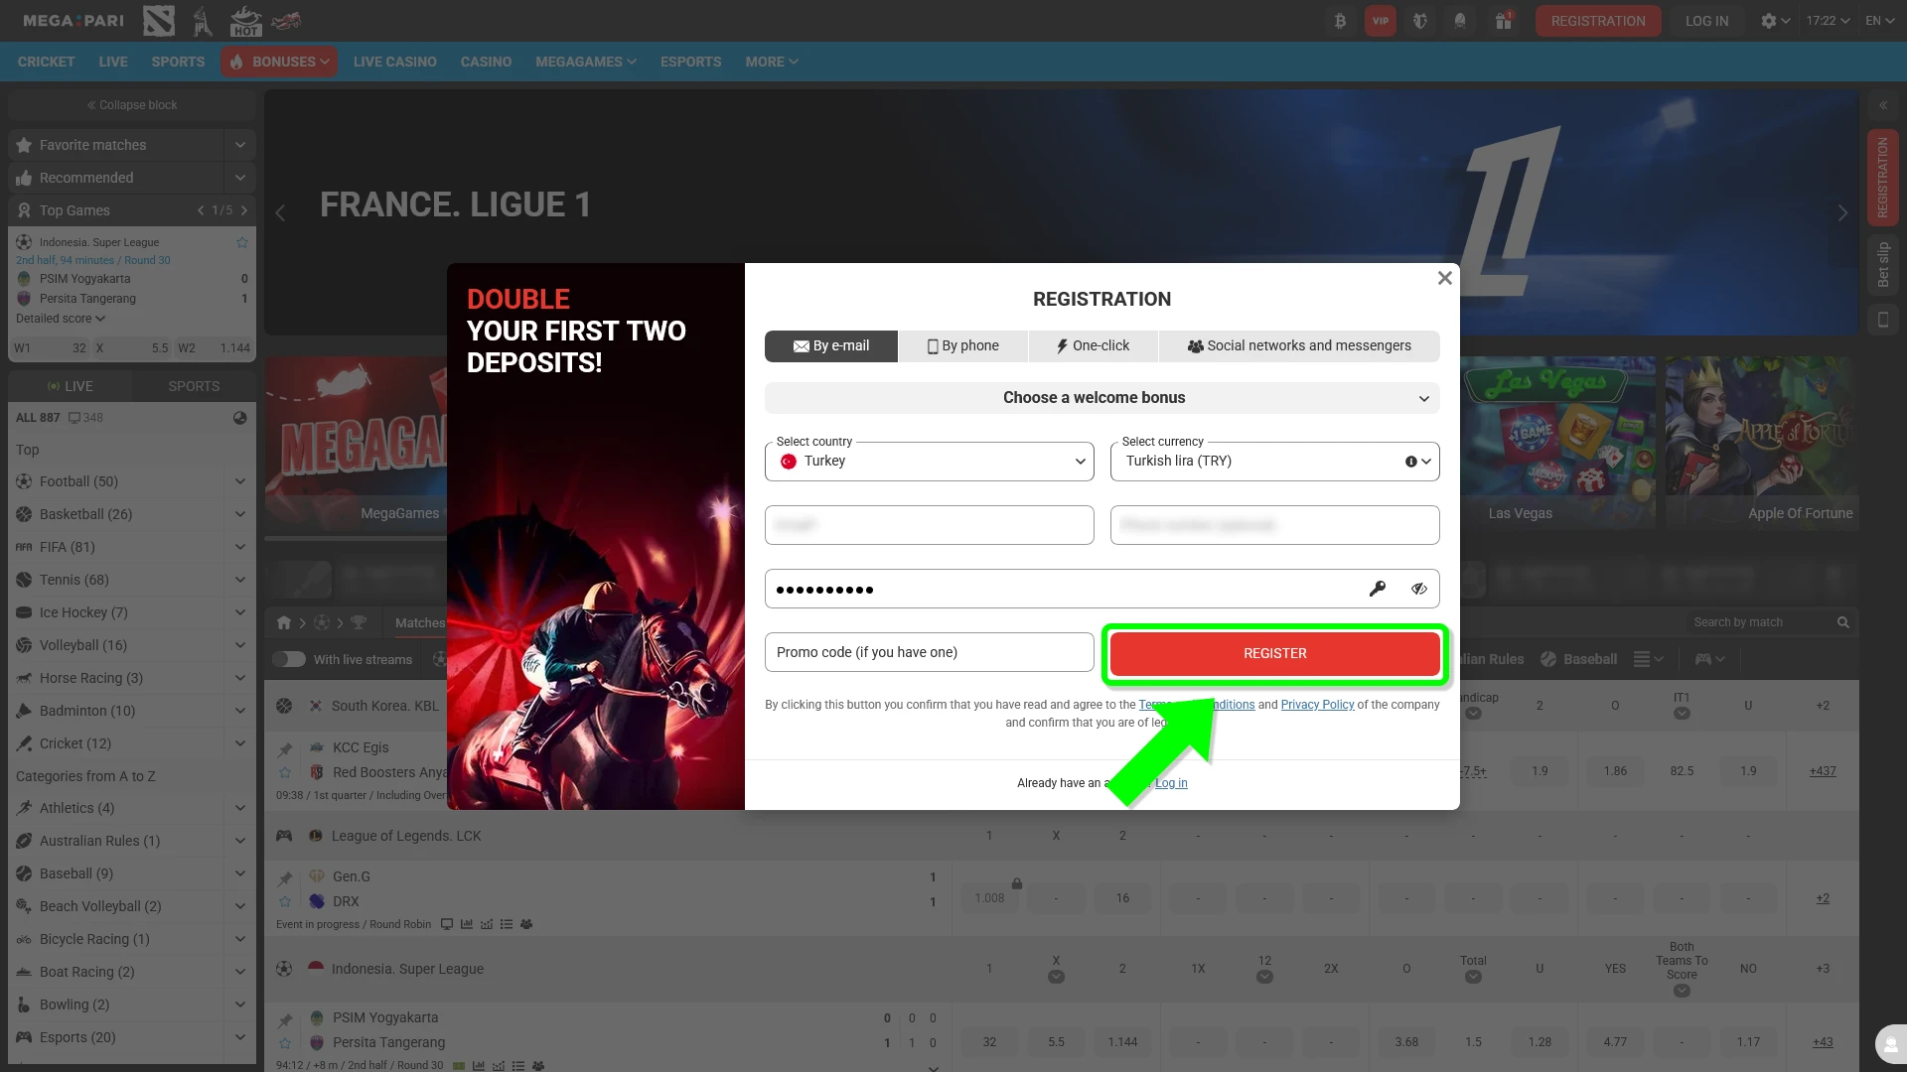Open the Turkish lira currency dropdown
The width and height of the screenshot is (1907, 1072).
point(1274,462)
